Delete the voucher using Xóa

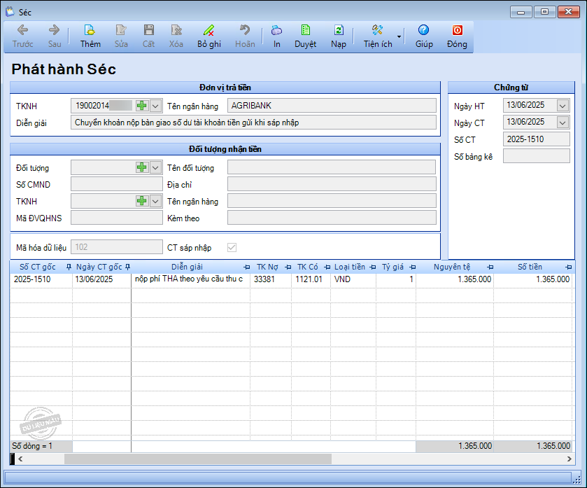coord(176,36)
